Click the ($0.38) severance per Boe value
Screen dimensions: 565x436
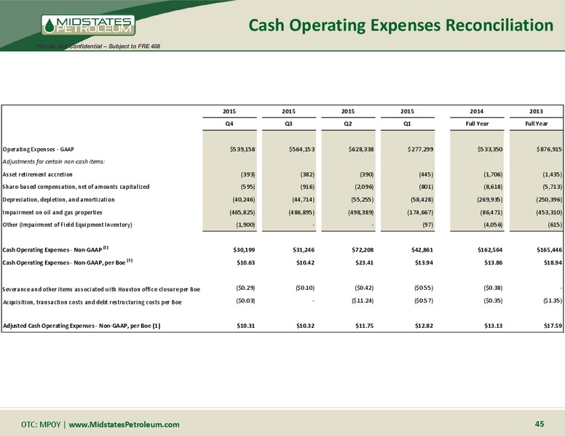pos(493,288)
